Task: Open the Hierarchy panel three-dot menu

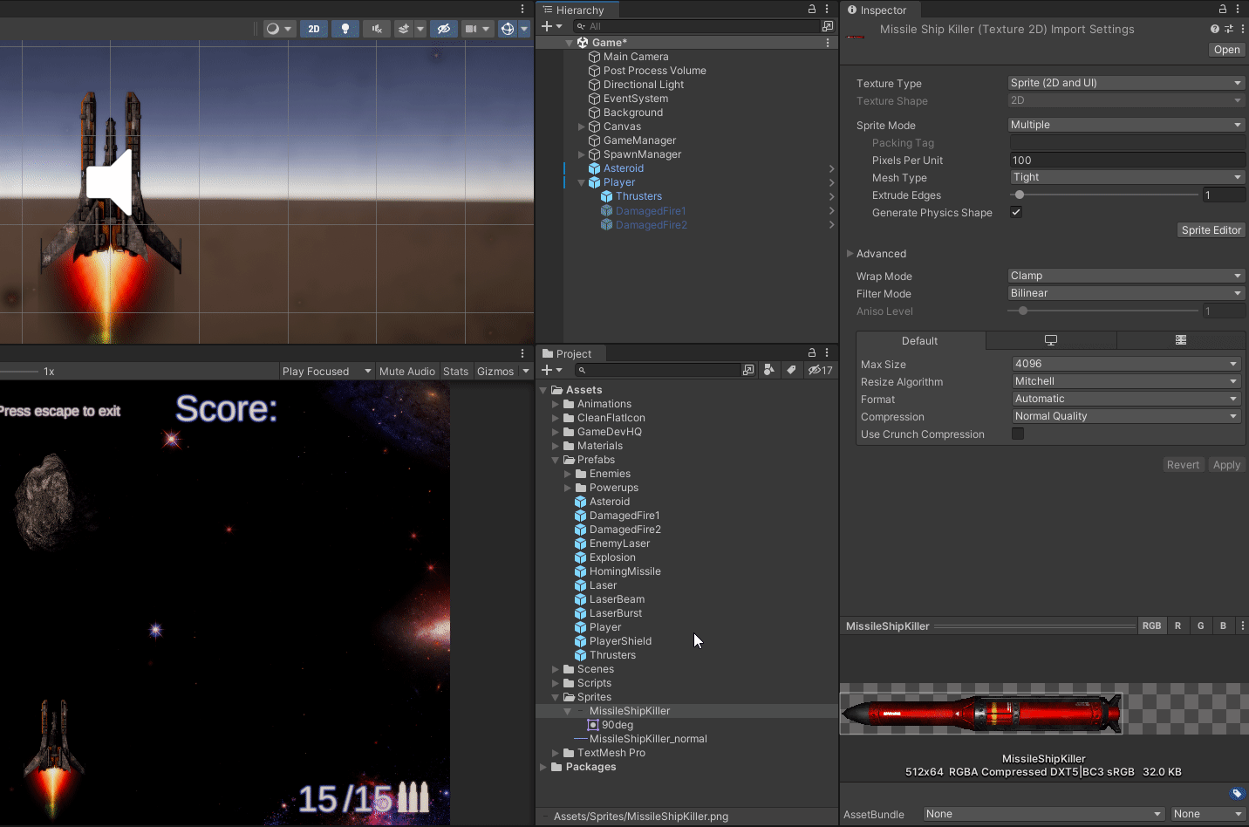Action: [x=827, y=10]
